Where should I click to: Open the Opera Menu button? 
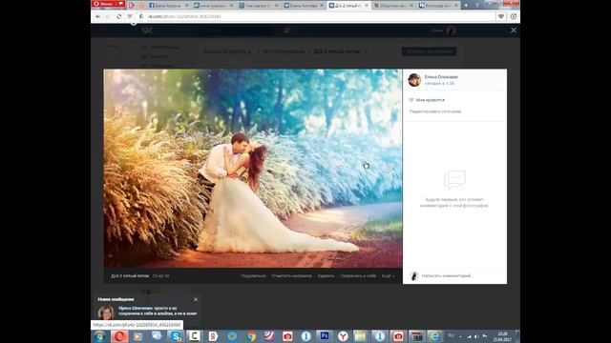click(x=108, y=4)
